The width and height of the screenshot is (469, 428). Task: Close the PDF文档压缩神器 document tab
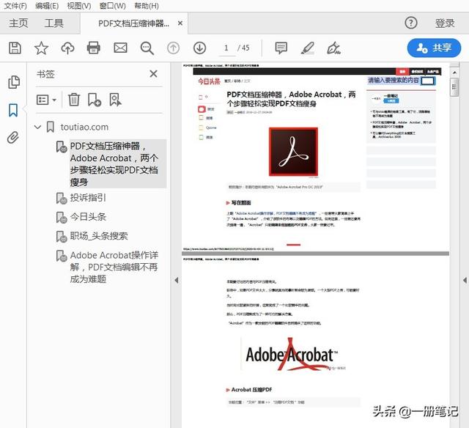[x=180, y=23]
